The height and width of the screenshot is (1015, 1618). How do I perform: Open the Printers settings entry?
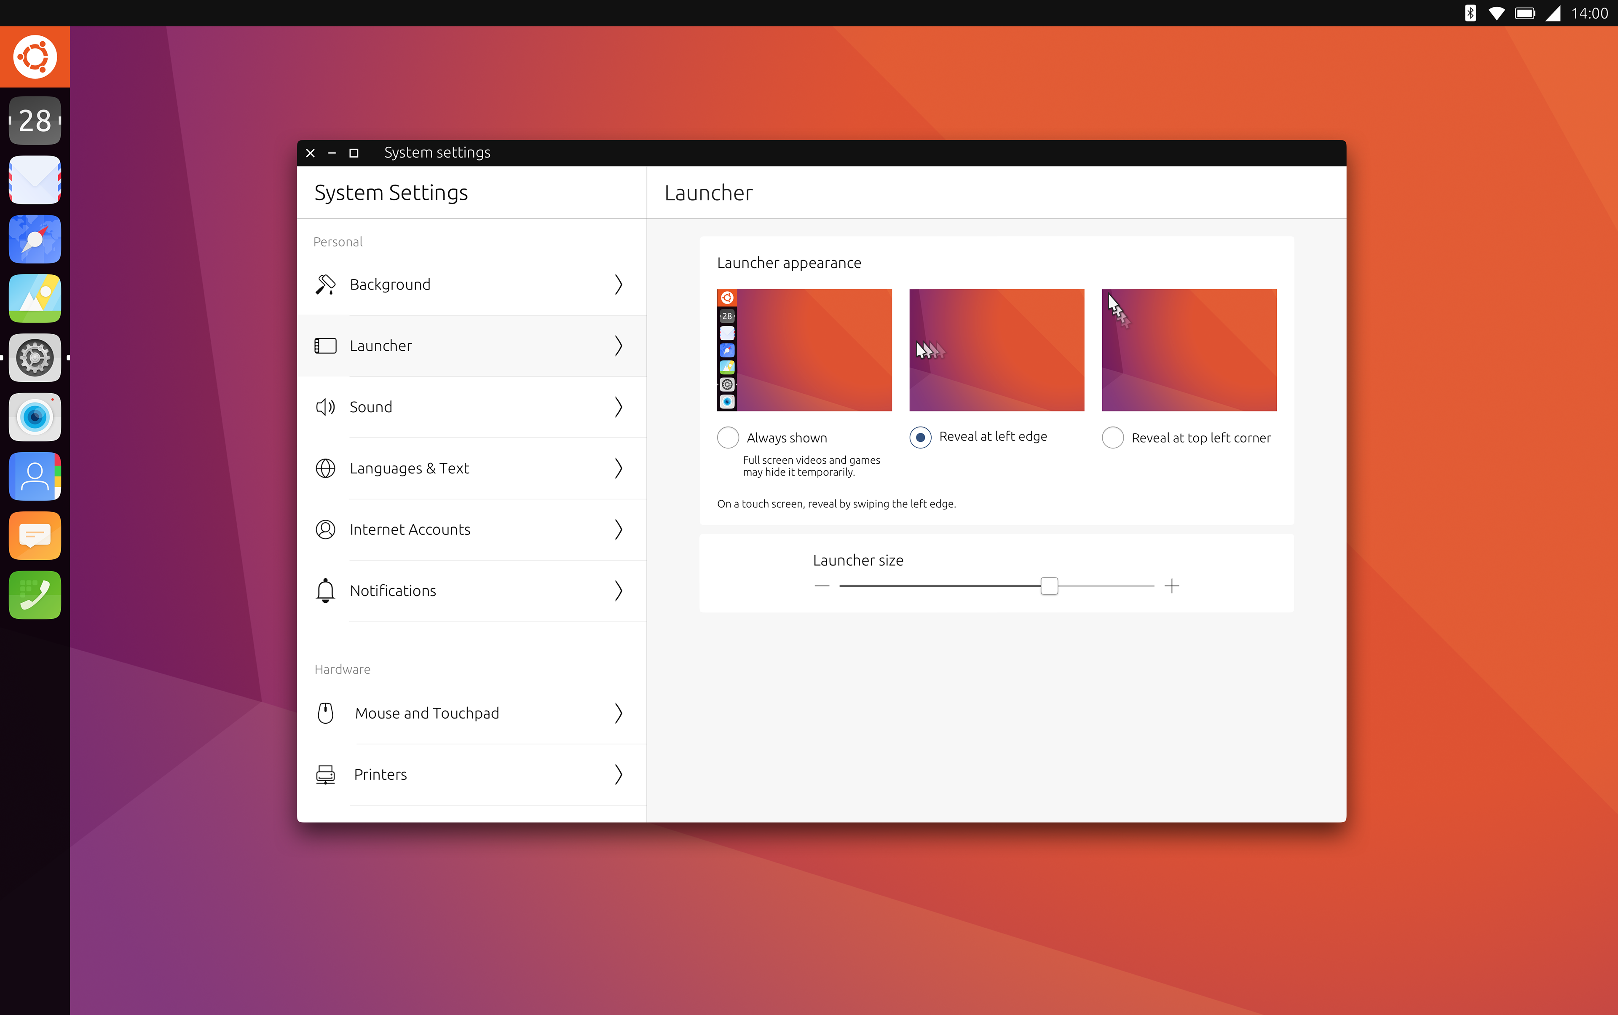(x=472, y=775)
